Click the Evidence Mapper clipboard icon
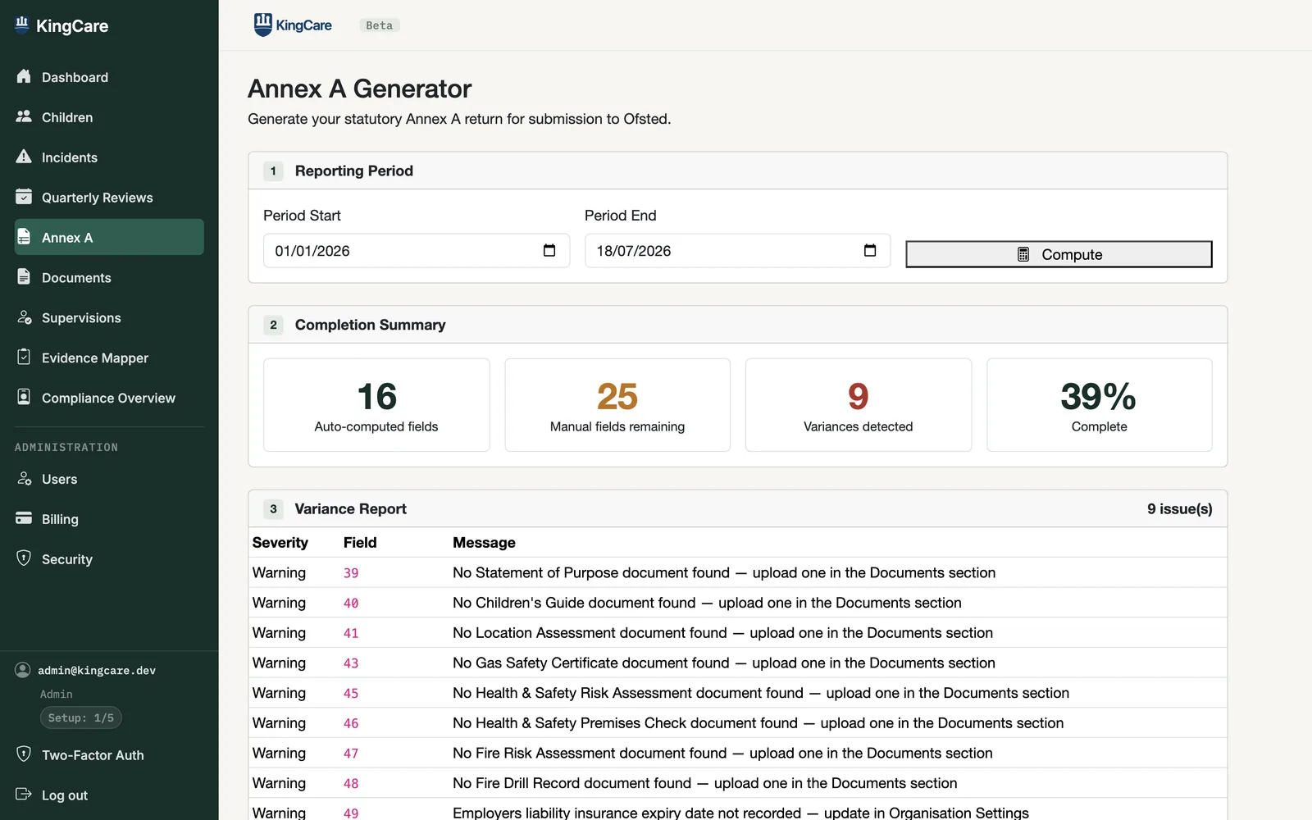The height and width of the screenshot is (820, 1312). click(24, 358)
